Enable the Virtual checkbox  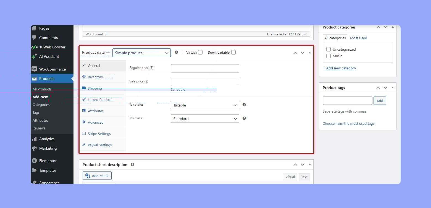click(x=200, y=52)
